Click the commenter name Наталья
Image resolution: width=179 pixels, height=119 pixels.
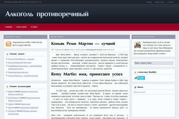pyautogui.click(x=12, y=111)
